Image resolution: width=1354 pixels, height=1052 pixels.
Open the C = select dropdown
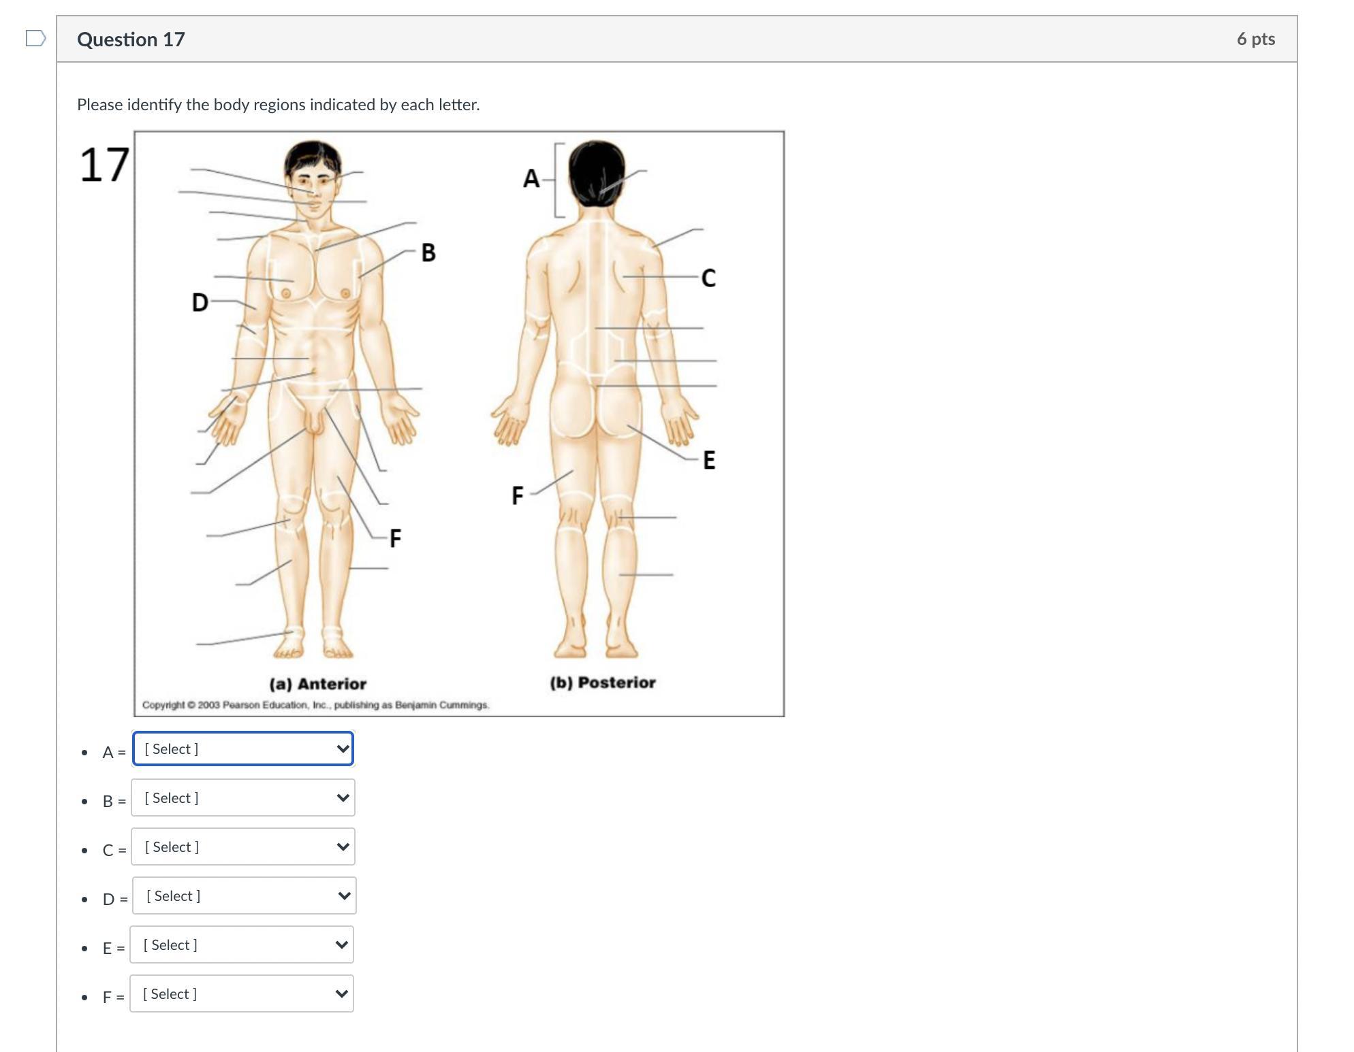[x=243, y=846]
